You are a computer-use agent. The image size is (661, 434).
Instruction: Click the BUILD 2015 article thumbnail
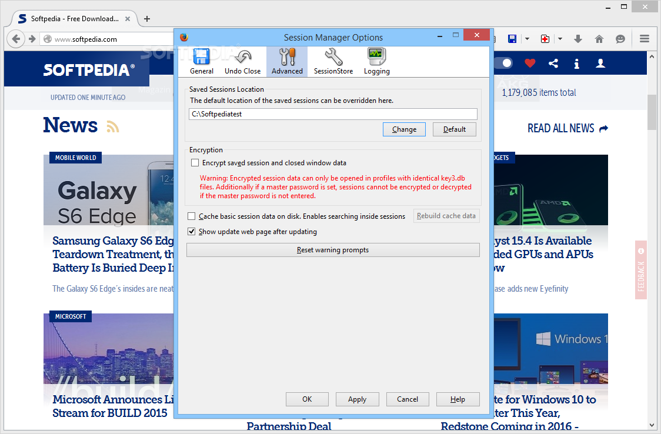tap(108, 349)
